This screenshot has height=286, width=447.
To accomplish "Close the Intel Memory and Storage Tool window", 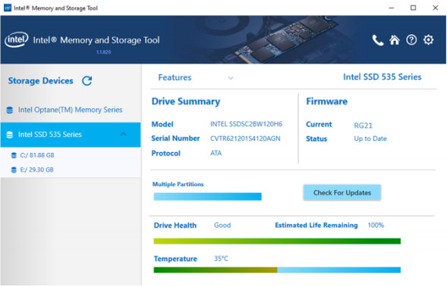I will 436,8.
